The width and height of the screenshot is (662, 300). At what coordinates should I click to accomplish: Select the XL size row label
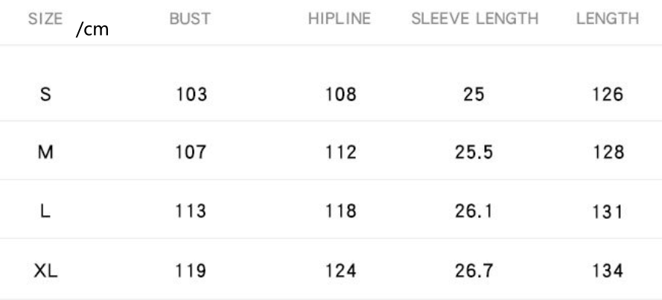point(45,269)
